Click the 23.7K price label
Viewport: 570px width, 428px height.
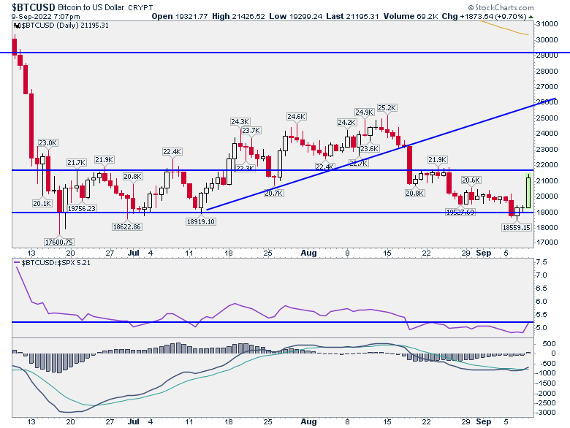click(251, 131)
